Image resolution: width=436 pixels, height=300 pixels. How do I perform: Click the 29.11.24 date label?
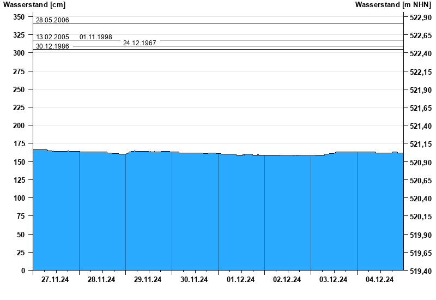148,280
